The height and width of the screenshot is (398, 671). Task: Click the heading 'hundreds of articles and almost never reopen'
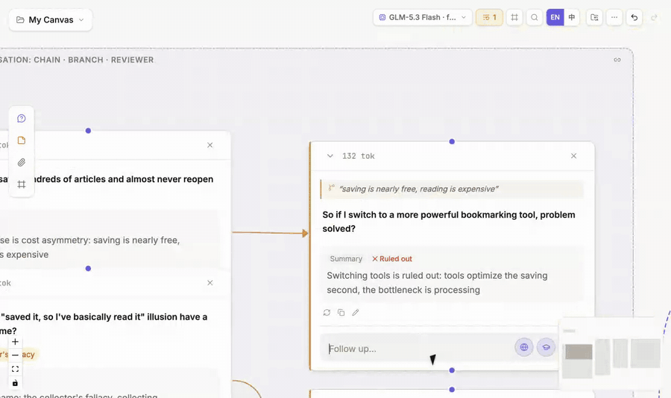[x=123, y=180]
